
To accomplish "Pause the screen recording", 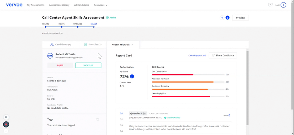I will 6,117.
